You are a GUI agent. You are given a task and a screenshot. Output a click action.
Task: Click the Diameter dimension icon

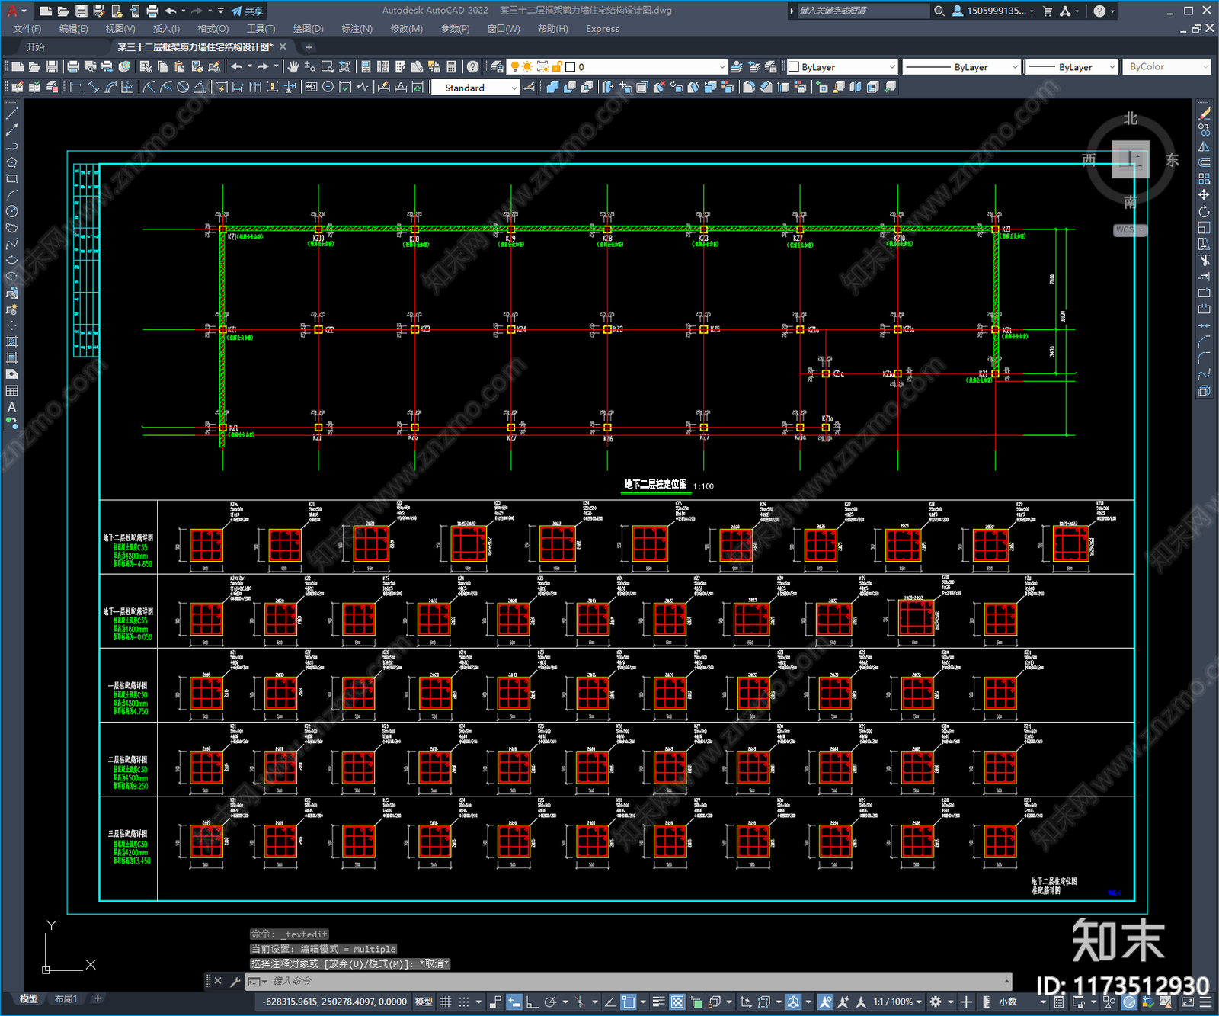click(x=183, y=87)
